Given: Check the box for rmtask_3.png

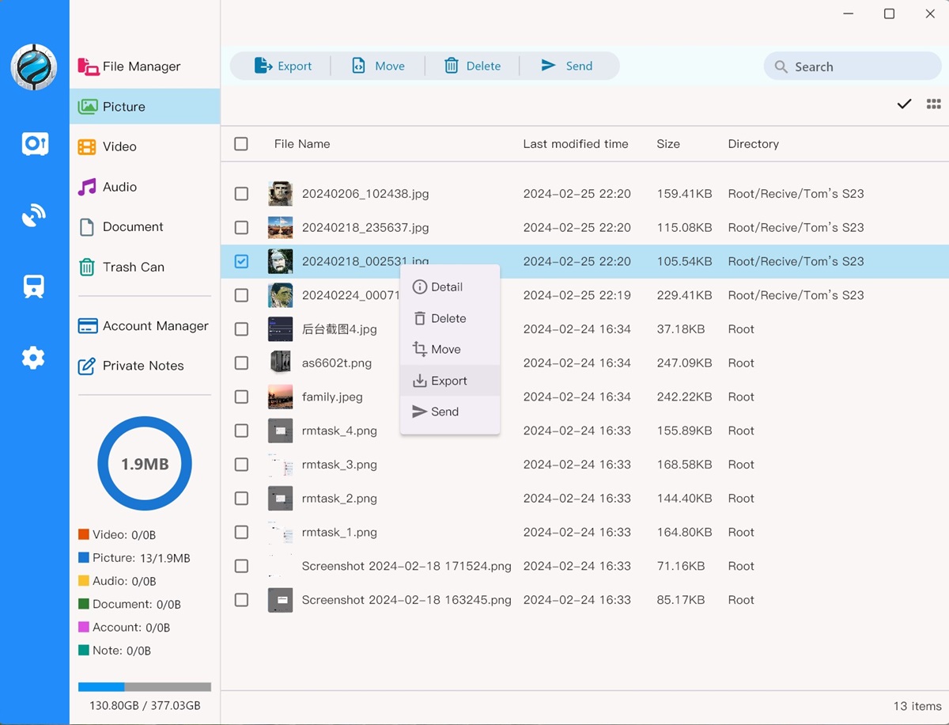Looking at the screenshot, I should click(x=241, y=465).
